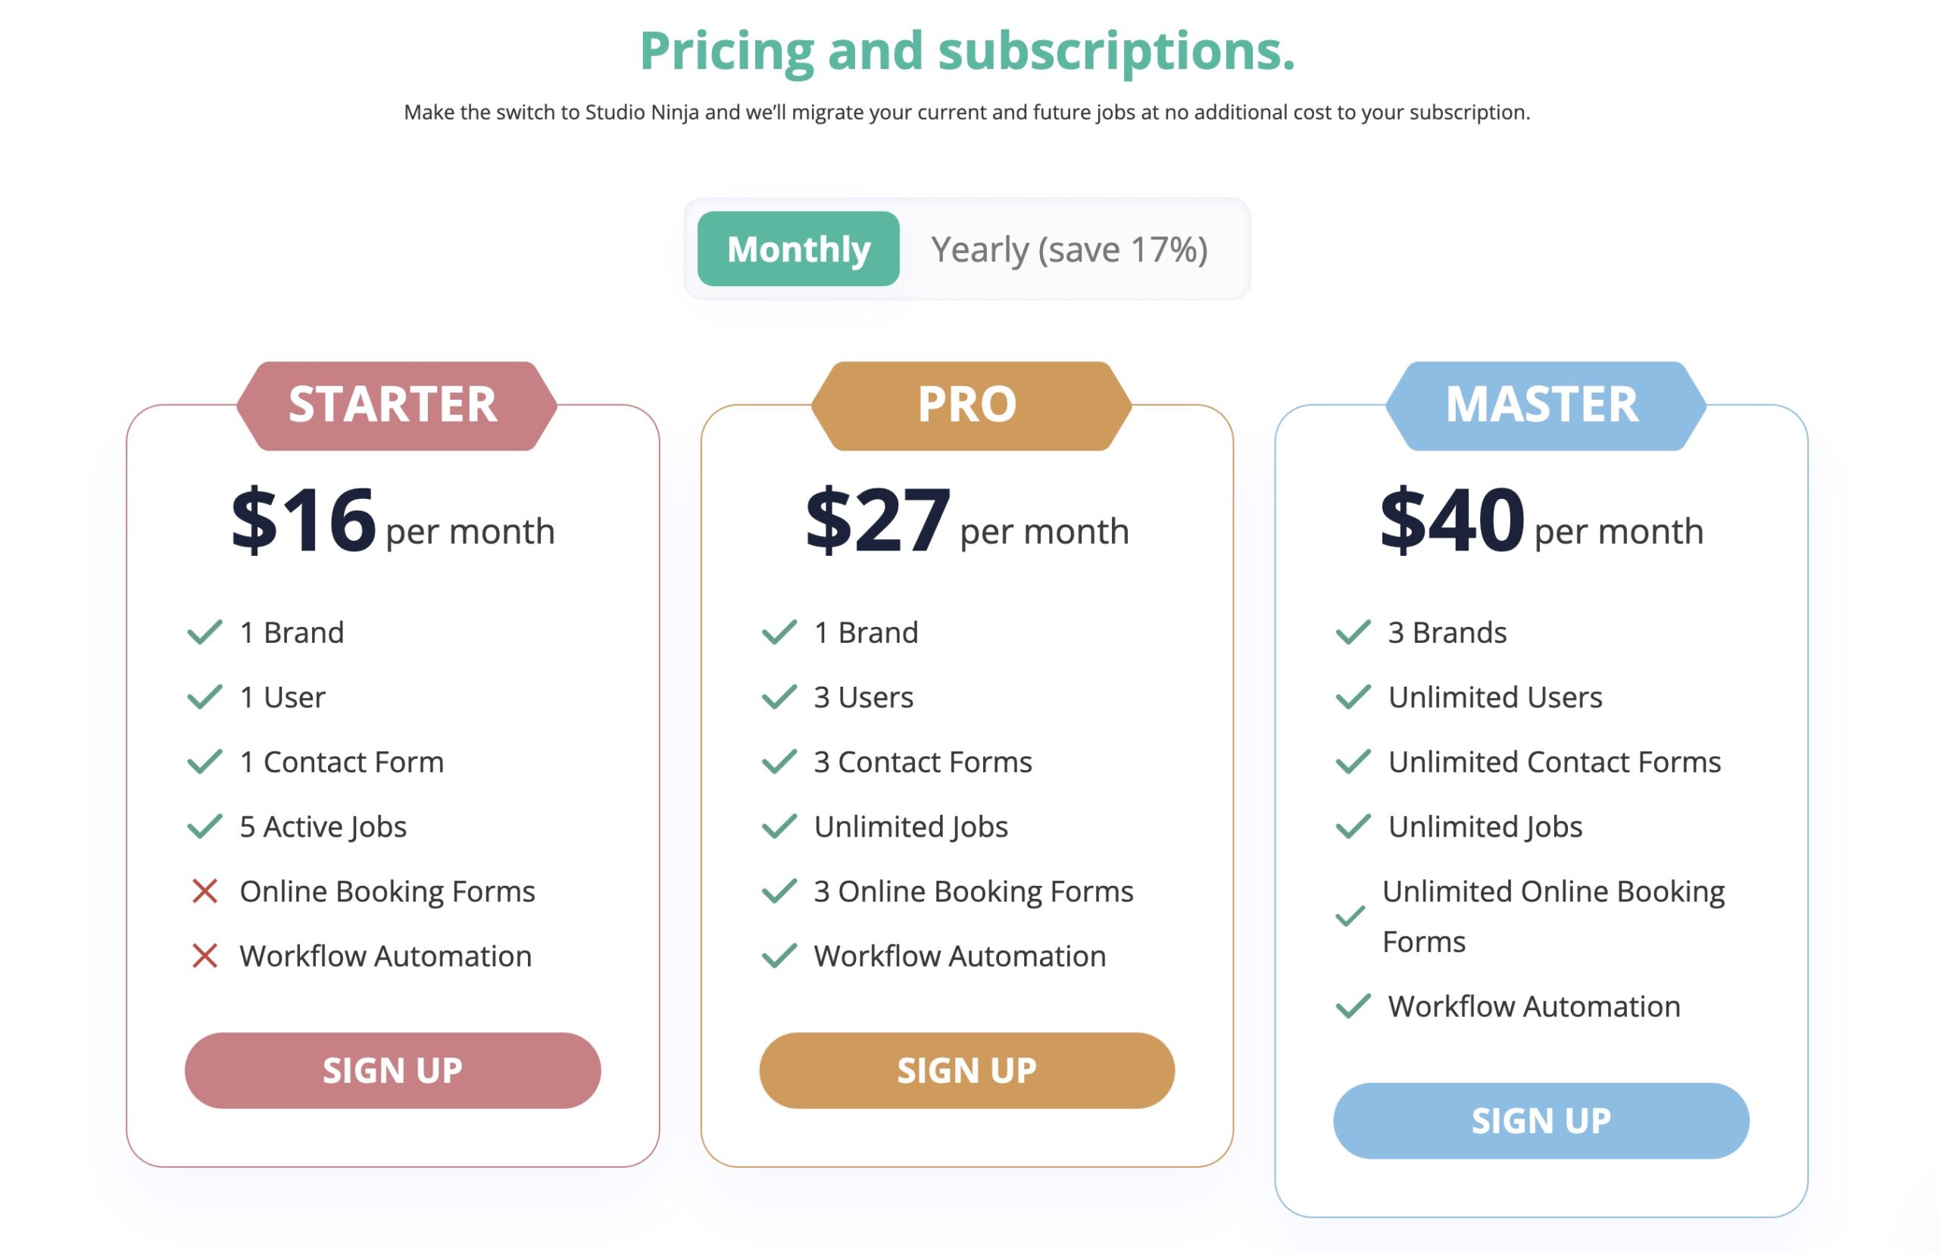The image size is (1939, 1254).
Task: Click red X beside Starter Workflow Automation
Action: (x=205, y=955)
